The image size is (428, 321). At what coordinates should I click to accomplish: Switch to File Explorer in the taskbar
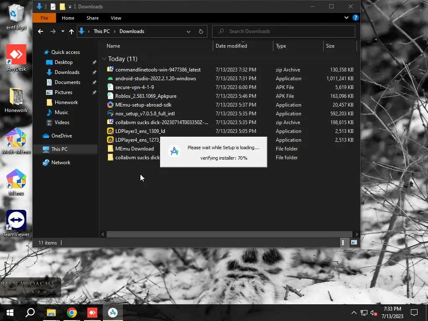point(51,313)
